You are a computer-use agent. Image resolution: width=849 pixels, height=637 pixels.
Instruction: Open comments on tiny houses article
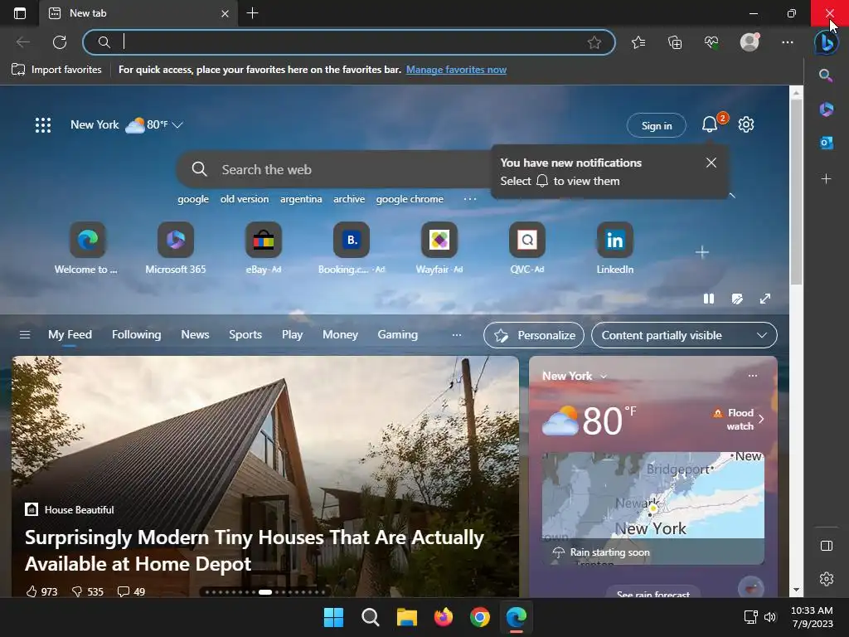[132, 591]
